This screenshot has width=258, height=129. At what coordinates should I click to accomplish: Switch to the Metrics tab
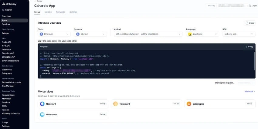coord(48,12)
